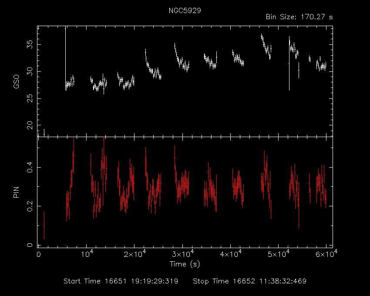Click the time tick label 3×10^4

tap(183, 254)
